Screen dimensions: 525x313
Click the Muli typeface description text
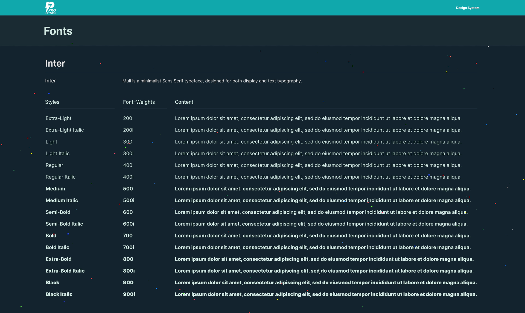(212, 81)
